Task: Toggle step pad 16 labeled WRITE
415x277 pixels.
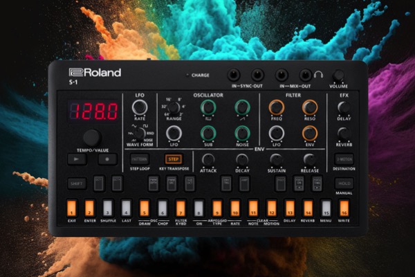Action: pyautogui.click(x=344, y=208)
